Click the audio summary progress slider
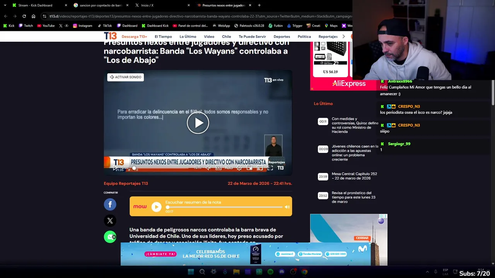495x278 pixels. pyautogui.click(x=224, y=207)
